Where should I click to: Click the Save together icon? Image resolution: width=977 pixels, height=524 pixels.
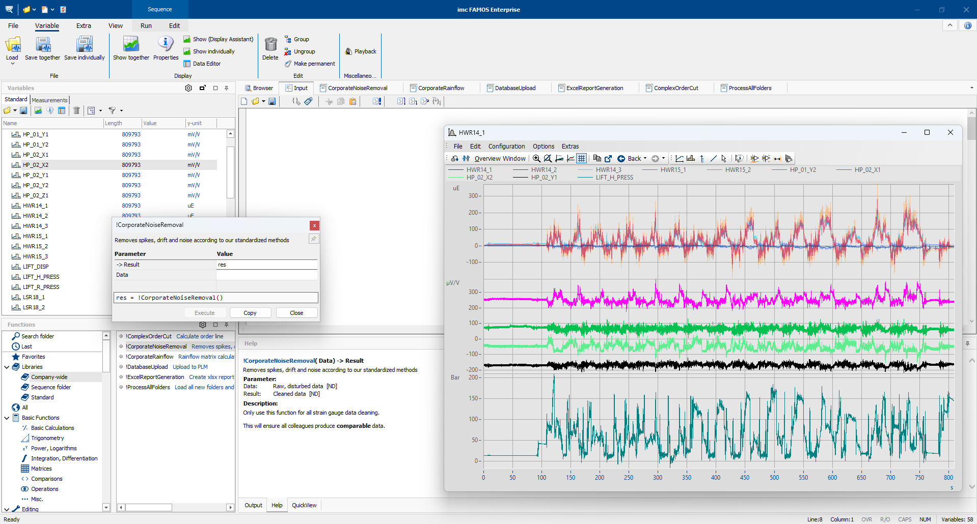[x=43, y=45]
